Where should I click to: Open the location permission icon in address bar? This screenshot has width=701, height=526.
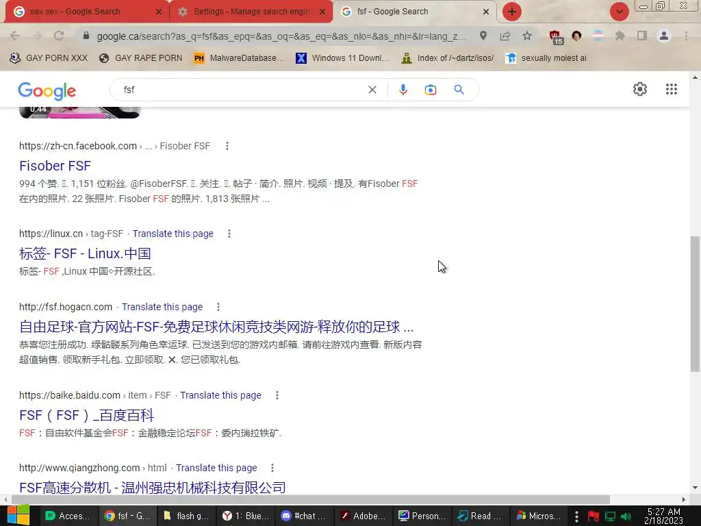coord(483,36)
